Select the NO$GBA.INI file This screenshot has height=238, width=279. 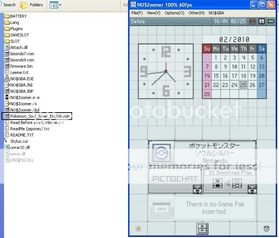point(19,85)
